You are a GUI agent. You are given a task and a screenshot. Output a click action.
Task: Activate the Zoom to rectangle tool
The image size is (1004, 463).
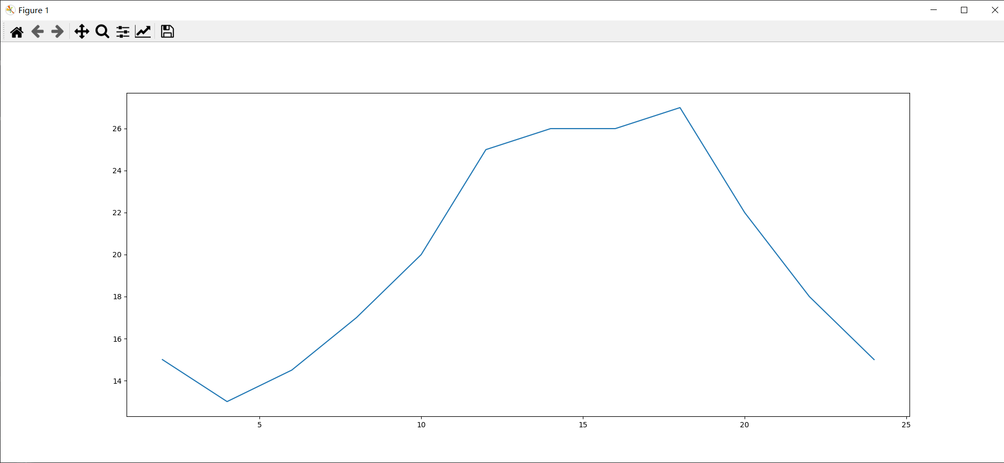[x=102, y=31]
